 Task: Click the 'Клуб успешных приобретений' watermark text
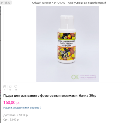(88, 77)
